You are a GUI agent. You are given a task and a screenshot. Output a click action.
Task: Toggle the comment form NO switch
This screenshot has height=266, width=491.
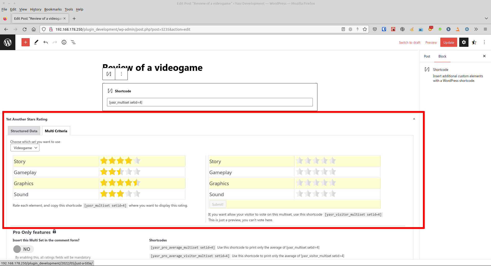[x=24, y=249]
